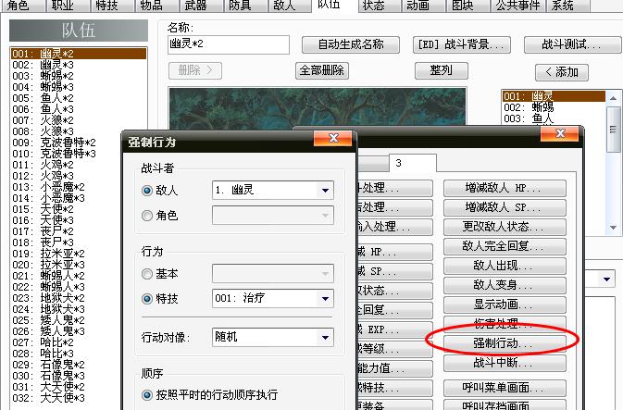Open the enemy dropdown showing 1. 幽灵

[x=272, y=191]
